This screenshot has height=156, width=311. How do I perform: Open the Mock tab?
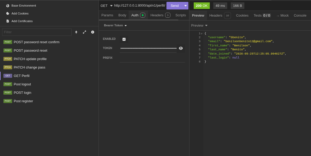tap(282, 16)
